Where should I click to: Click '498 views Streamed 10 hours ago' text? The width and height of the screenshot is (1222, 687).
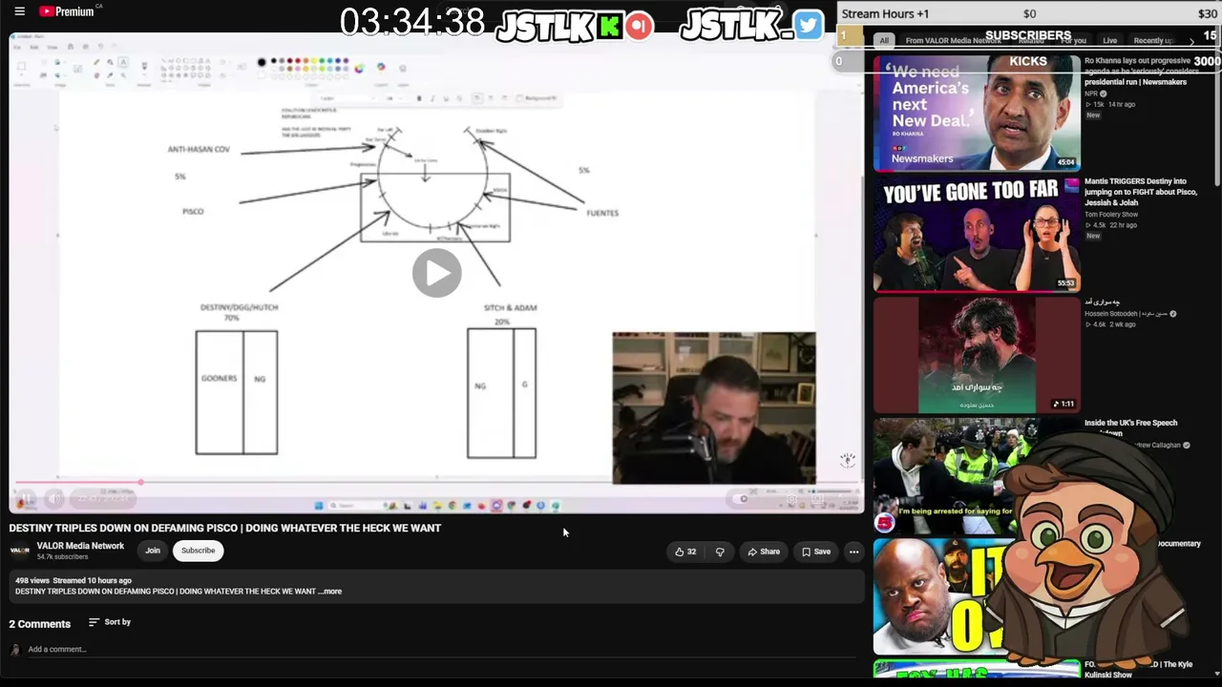(74, 580)
